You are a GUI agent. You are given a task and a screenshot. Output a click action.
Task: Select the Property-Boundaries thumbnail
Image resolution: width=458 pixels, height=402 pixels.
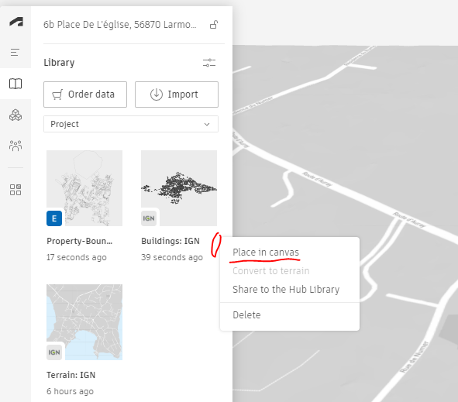click(x=84, y=188)
